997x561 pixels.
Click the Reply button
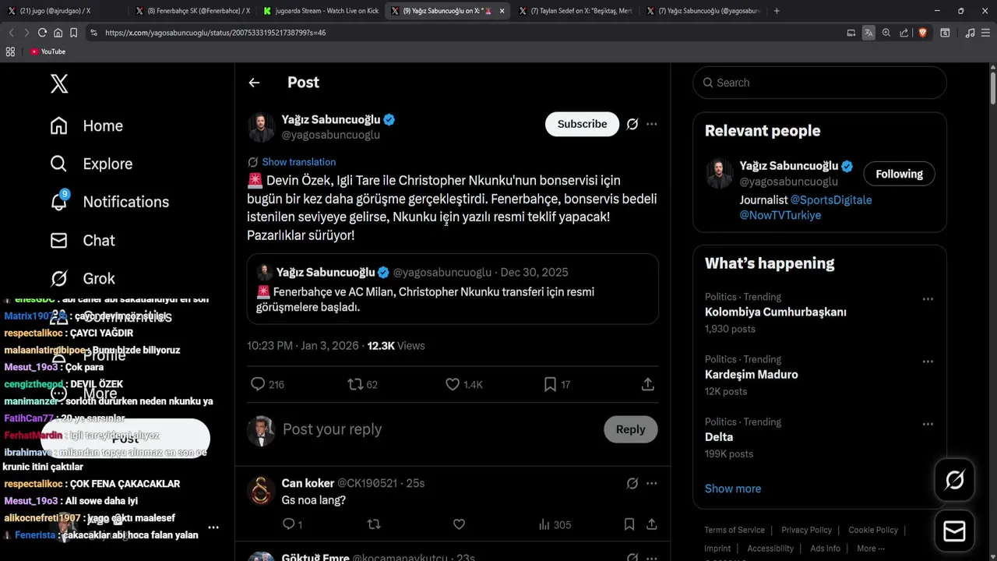point(630,429)
